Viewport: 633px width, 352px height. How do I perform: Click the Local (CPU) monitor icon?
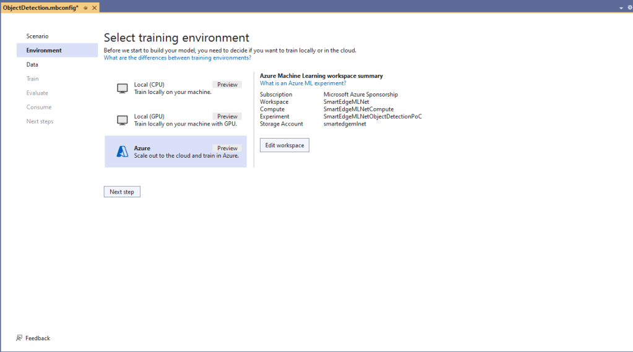pyautogui.click(x=122, y=88)
